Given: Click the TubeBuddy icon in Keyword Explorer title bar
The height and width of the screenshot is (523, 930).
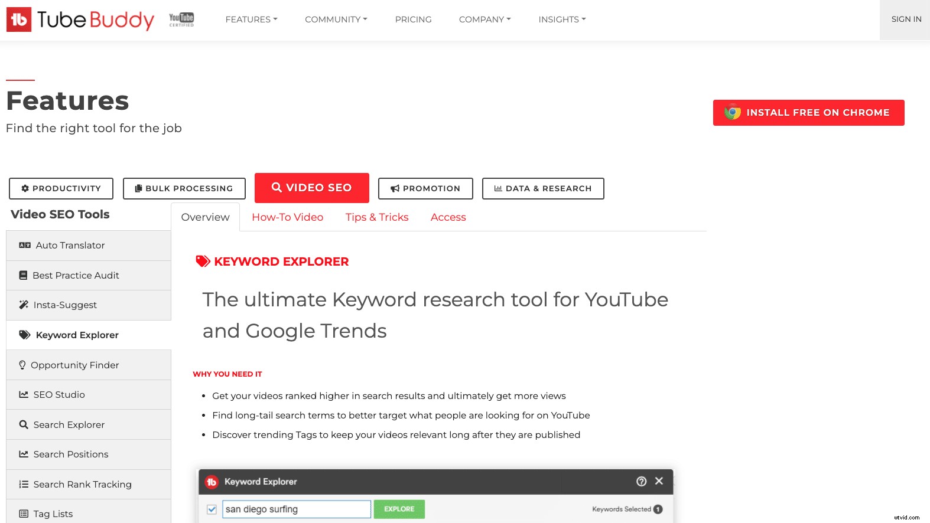Looking at the screenshot, I should [x=212, y=482].
